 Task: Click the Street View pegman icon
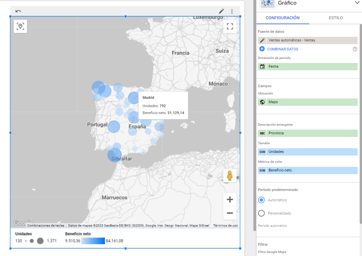click(x=229, y=175)
